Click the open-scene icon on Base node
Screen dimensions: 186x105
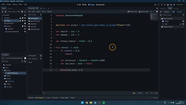coord(20,18)
